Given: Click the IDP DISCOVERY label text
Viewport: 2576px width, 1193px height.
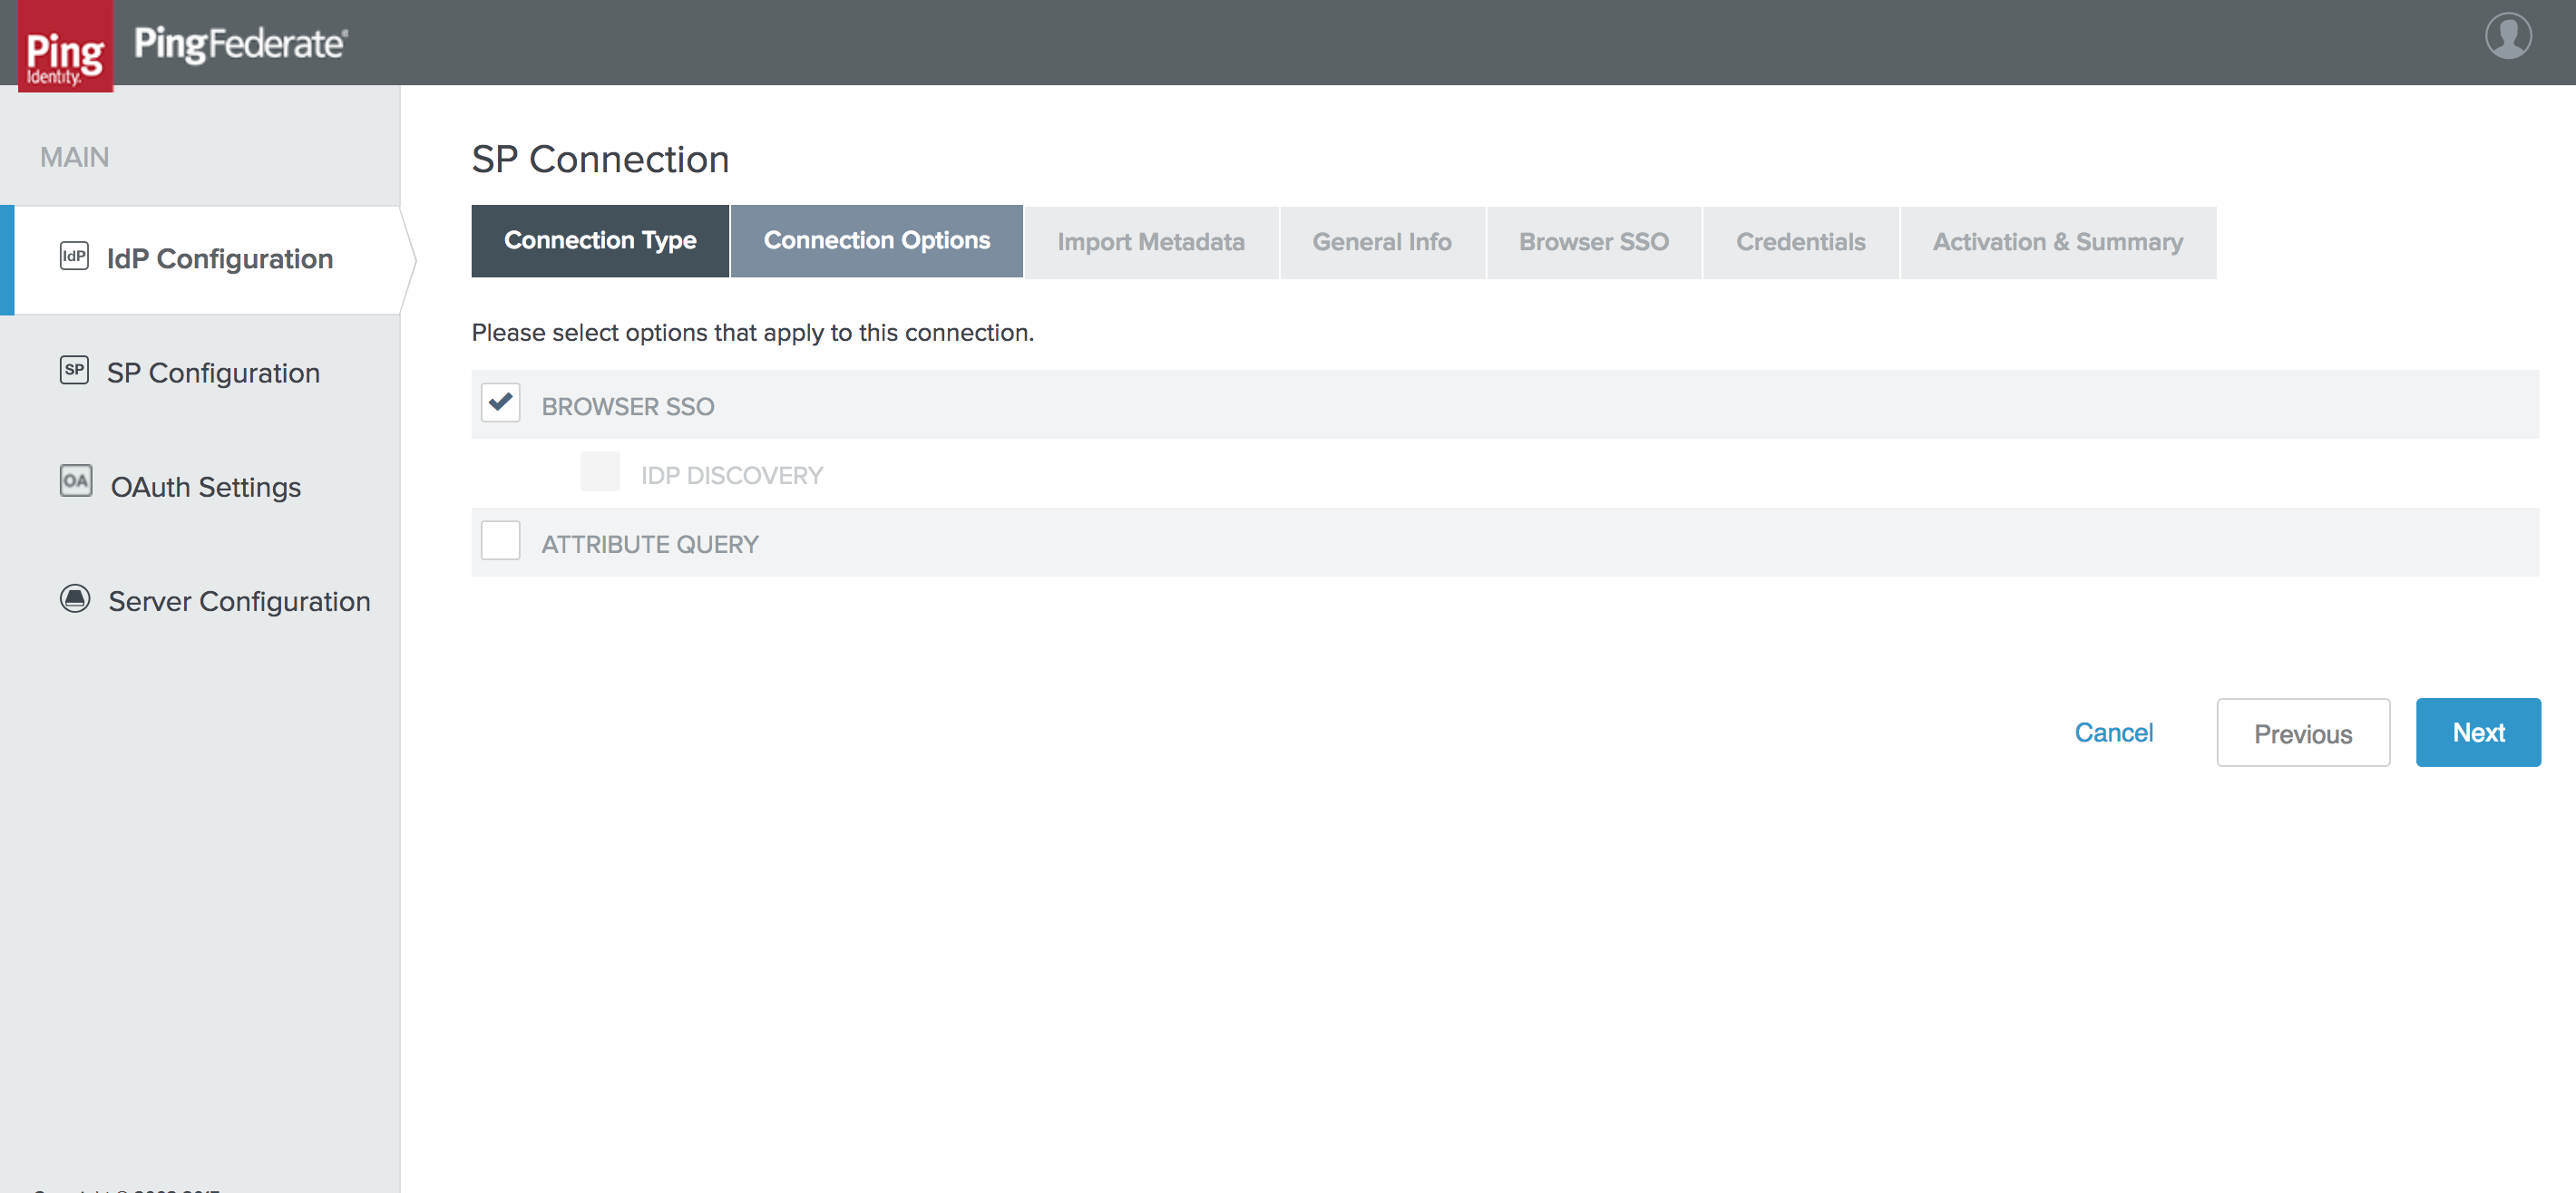Looking at the screenshot, I should 732,476.
